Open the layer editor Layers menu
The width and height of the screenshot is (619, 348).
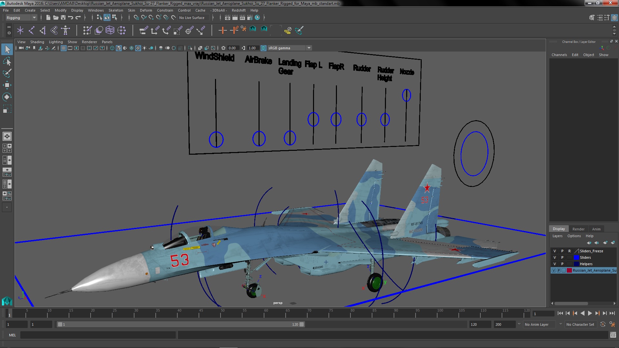557,236
